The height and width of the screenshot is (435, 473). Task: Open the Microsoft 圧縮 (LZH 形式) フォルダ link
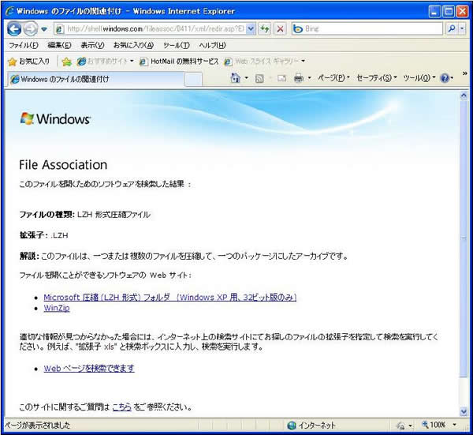click(x=170, y=298)
